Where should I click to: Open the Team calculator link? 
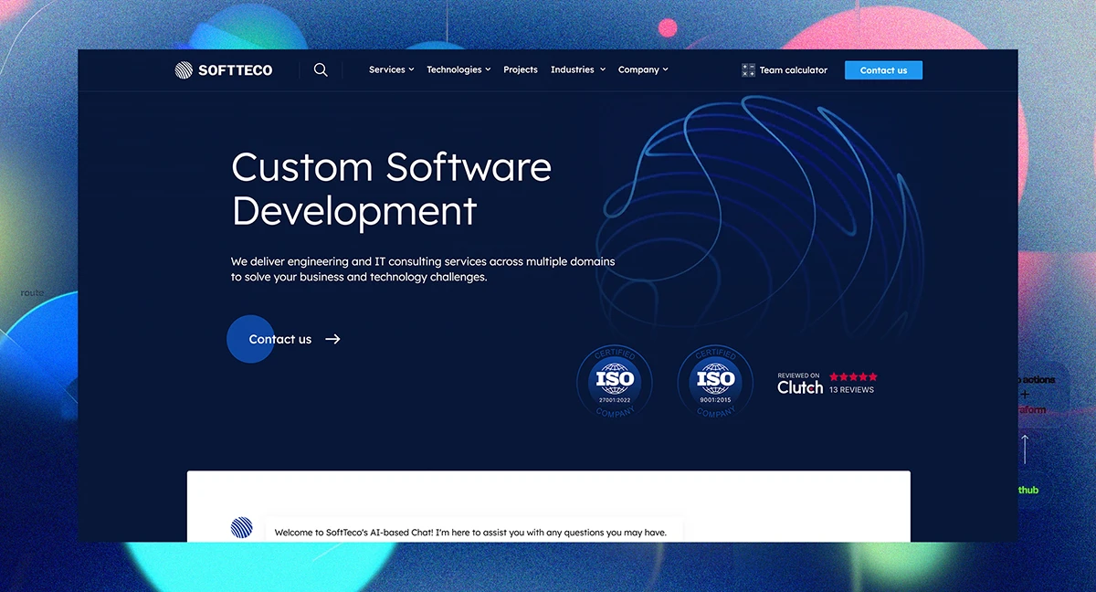click(785, 70)
